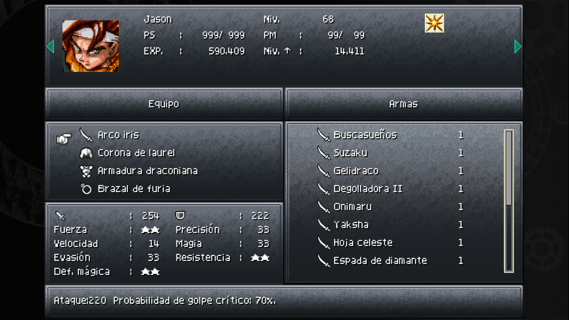Click the left arrow for previous character
The height and width of the screenshot is (320, 569).
click(x=51, y=46)
